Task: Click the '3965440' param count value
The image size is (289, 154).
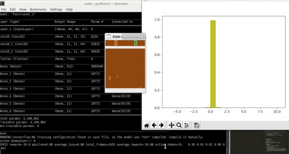Action: coord(97,66)
